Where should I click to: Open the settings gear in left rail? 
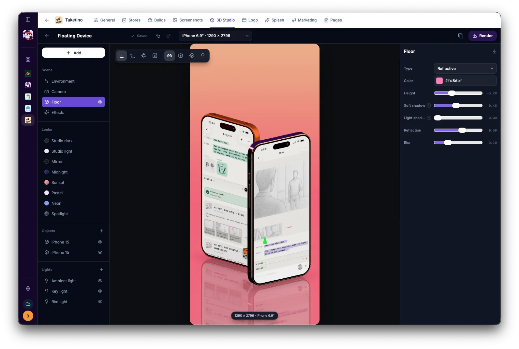click(x=28, y=288)
